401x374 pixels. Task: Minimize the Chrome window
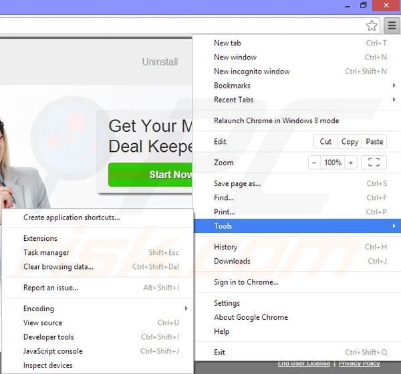(x=348, y=6)
